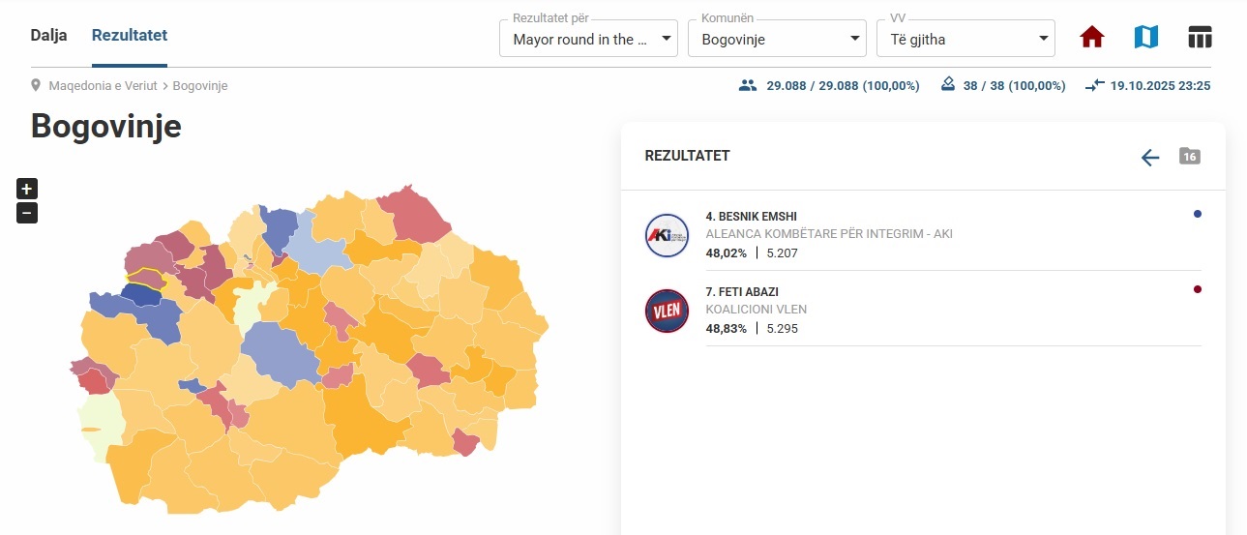
Task: Click the yellow-outlined Bogovinje region on map
Action: (147, 279)
